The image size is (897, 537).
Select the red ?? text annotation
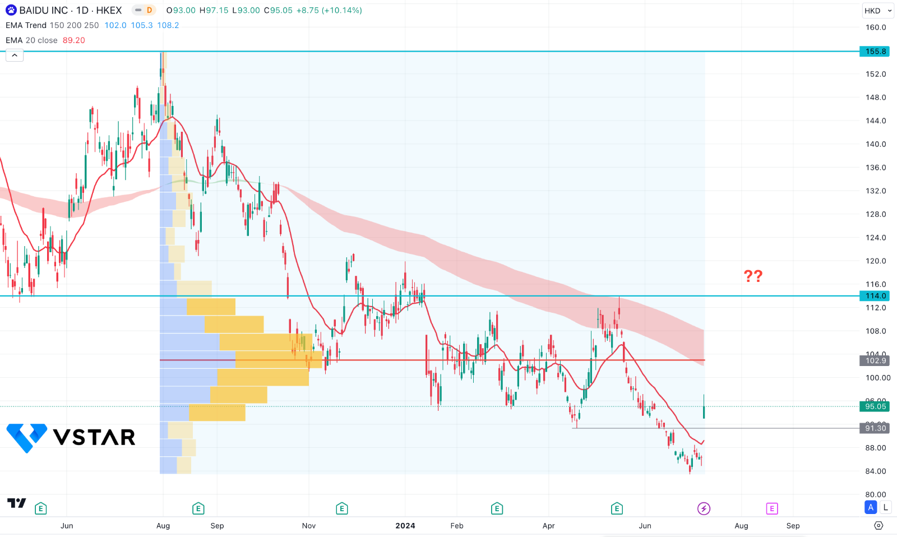pyautogui.click(x=753, y=276)
